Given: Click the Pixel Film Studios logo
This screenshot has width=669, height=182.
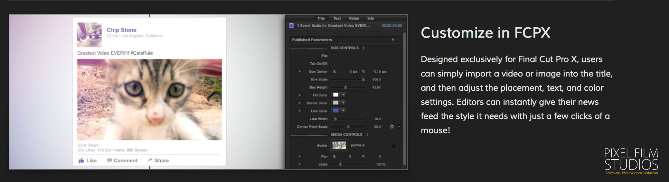Looking at the screenshot, I should click(x=631, y=161).
